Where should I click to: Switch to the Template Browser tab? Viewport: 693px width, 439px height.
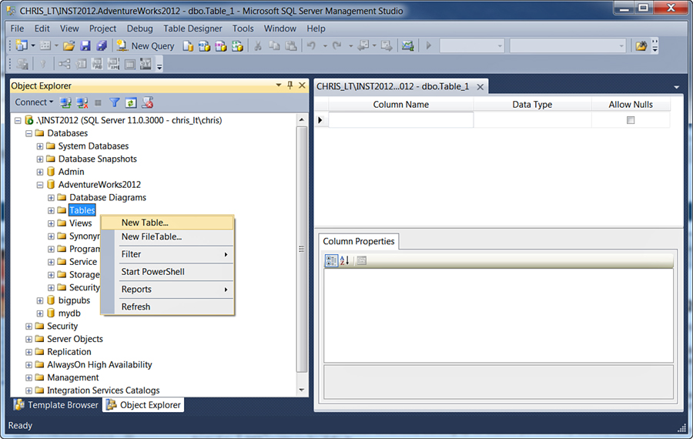tap(56, 405)
